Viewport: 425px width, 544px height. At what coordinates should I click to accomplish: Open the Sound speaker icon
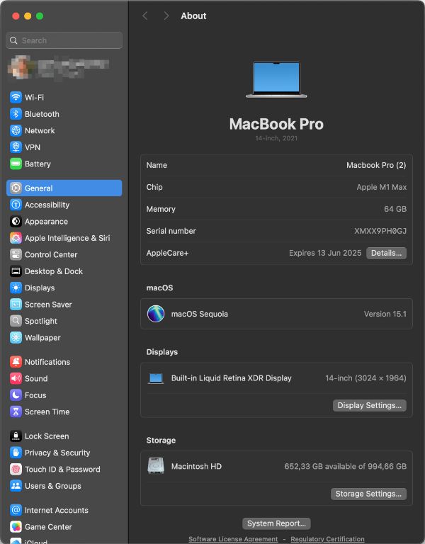click(x=16, y=378)
